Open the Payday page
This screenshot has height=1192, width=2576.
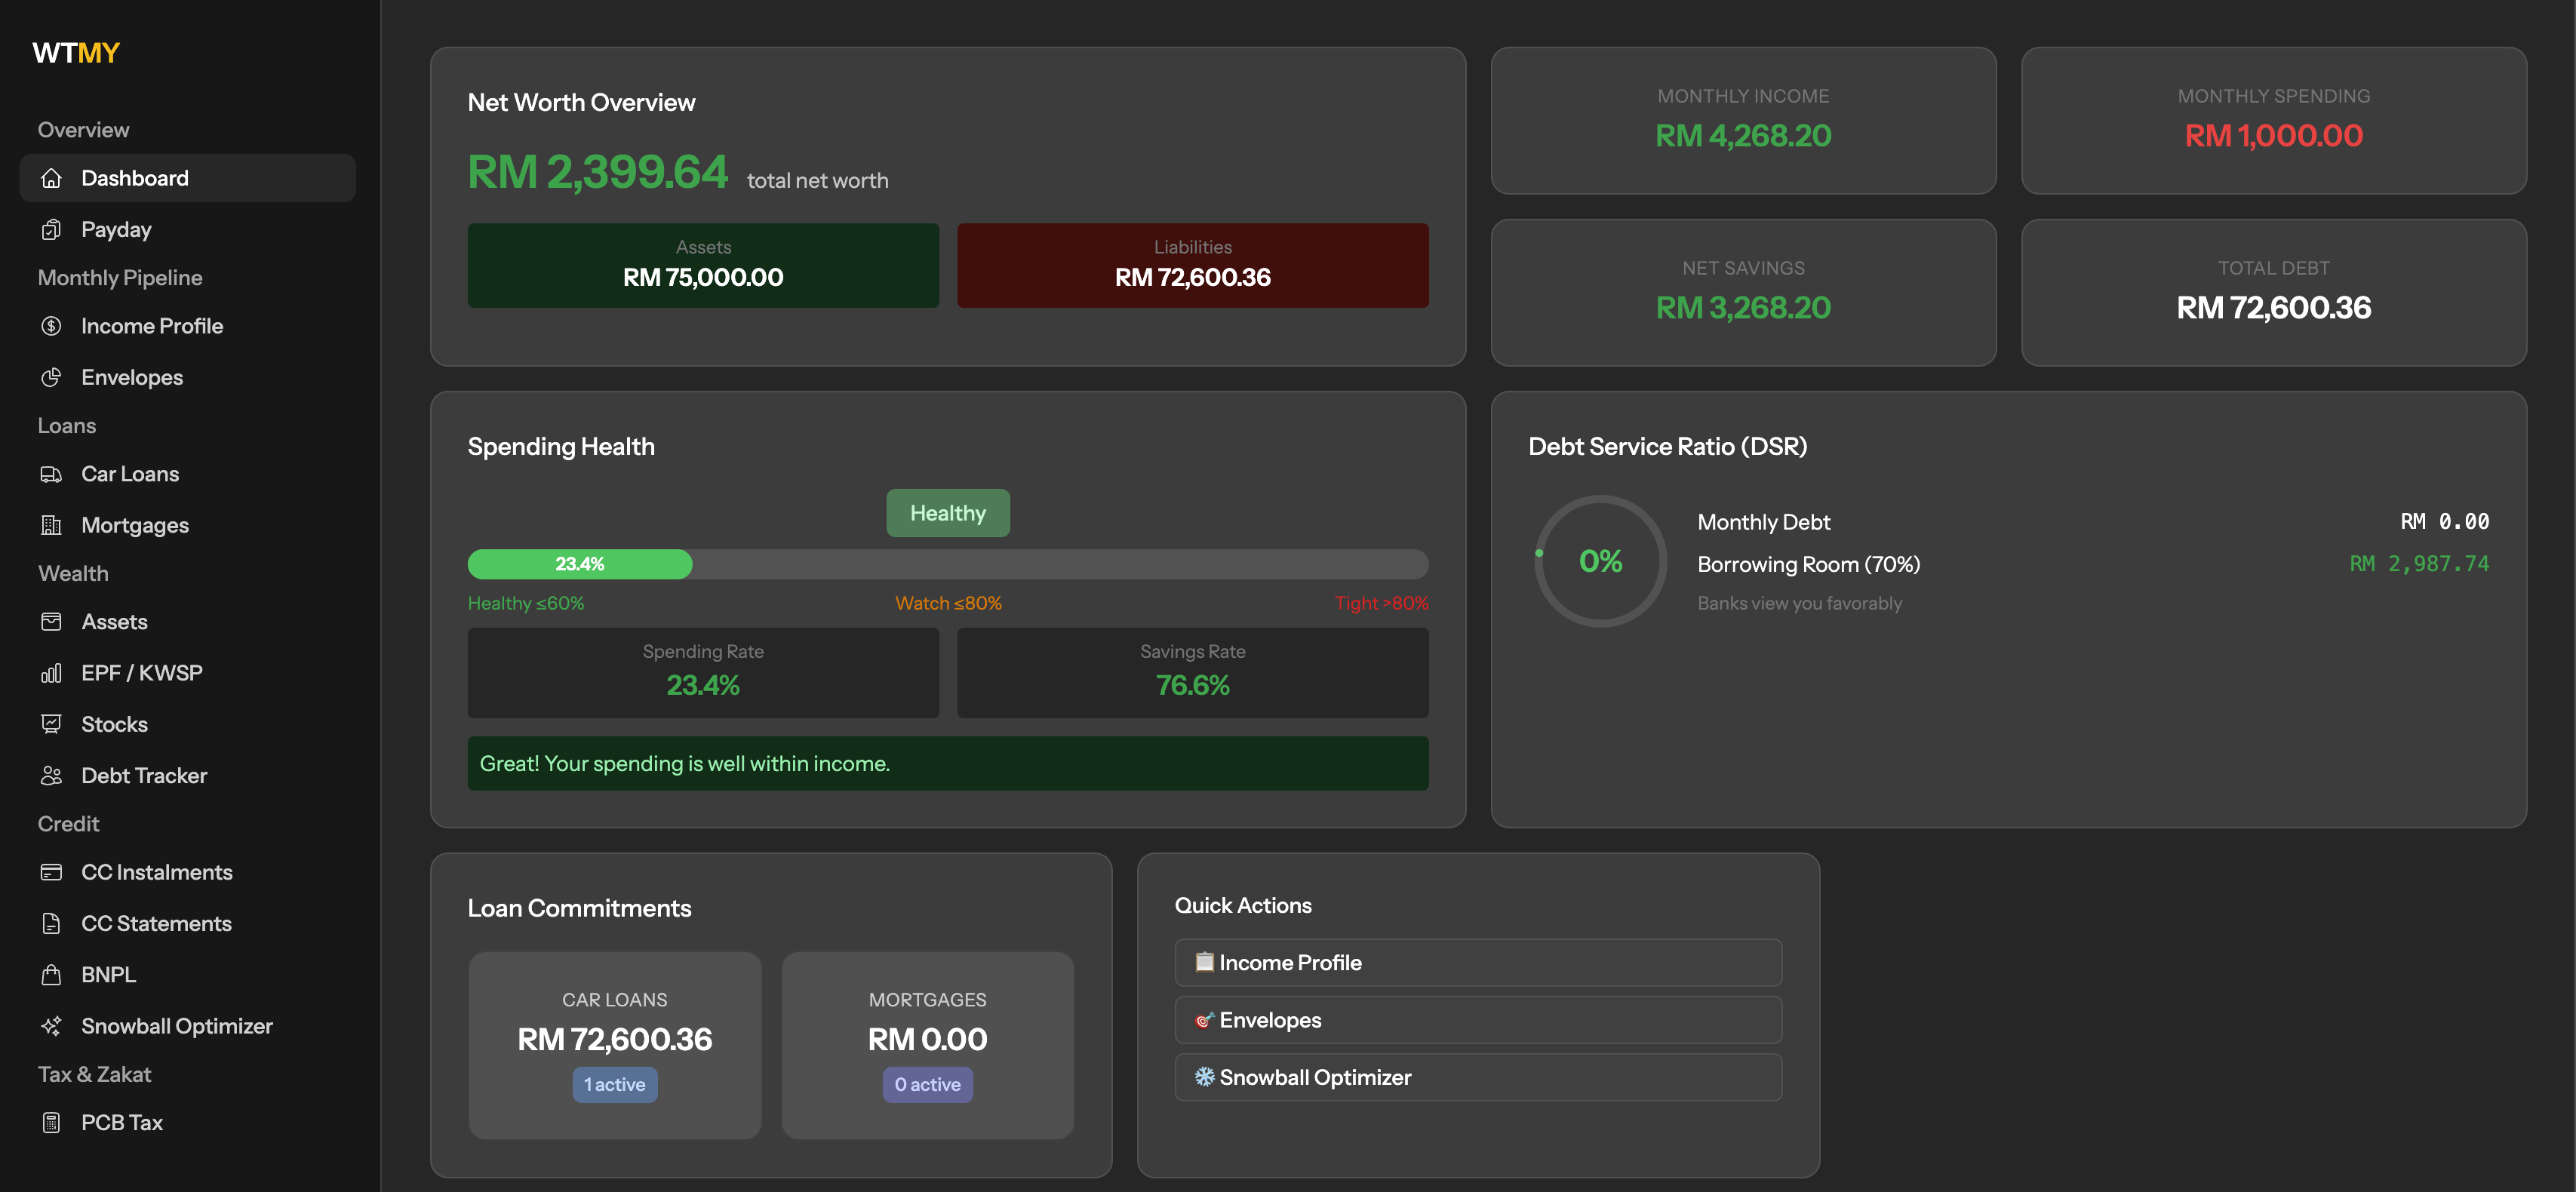(188, 229)
